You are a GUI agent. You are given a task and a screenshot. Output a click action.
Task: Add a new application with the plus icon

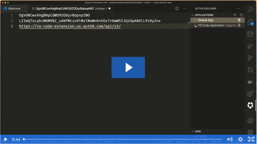tap(235, 15)
